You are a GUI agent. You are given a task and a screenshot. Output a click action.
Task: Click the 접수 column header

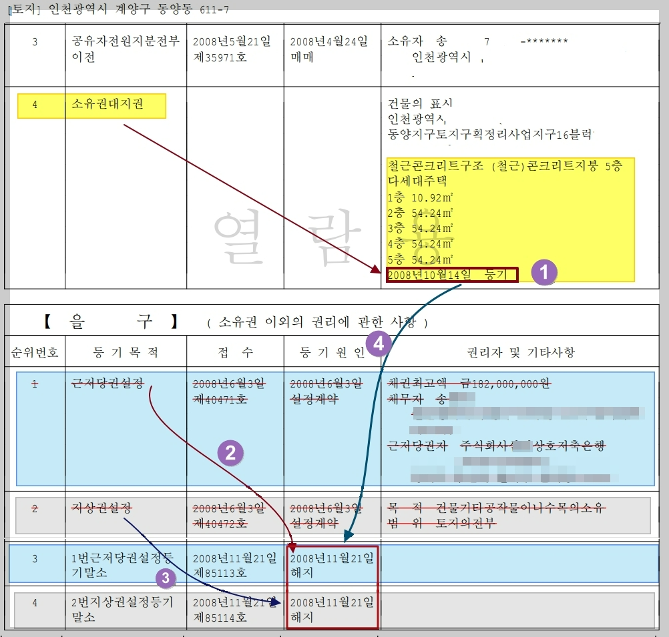[235, 352]
